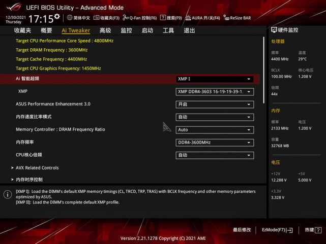The image size is (326, 244).
Task: Toggle AURA 开/关(F4)
Action: click(202, 18)
